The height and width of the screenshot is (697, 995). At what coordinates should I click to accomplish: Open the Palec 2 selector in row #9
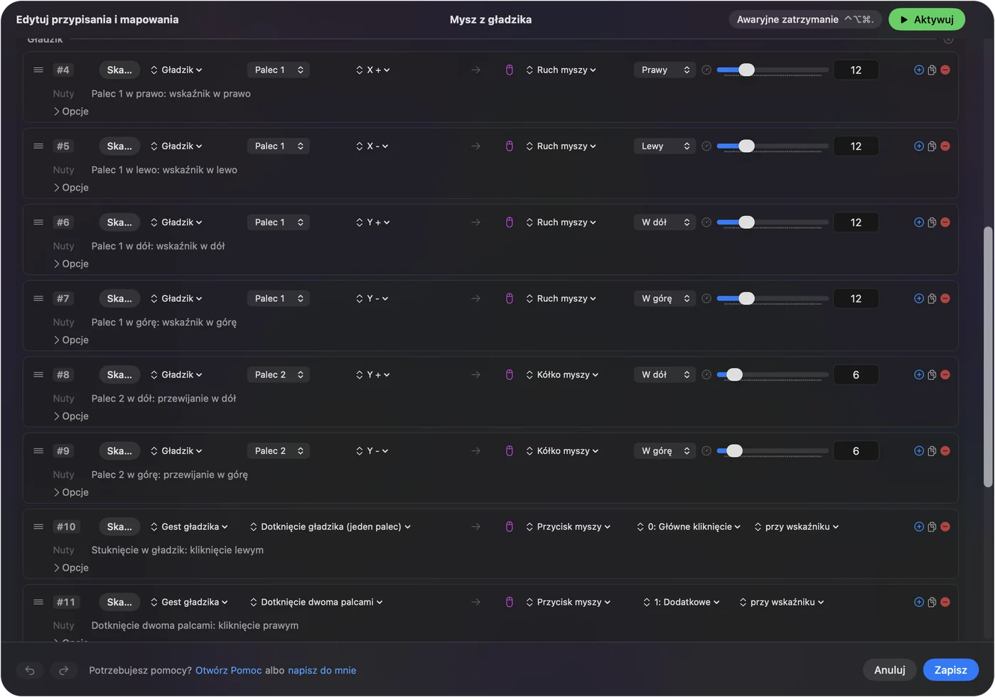(279, 450)
